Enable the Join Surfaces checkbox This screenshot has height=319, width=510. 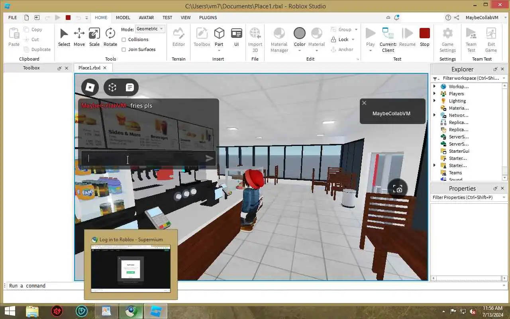pos(124,49)
